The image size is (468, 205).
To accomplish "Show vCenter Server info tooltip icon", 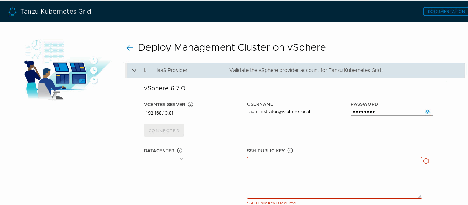I will coord(190,104).
